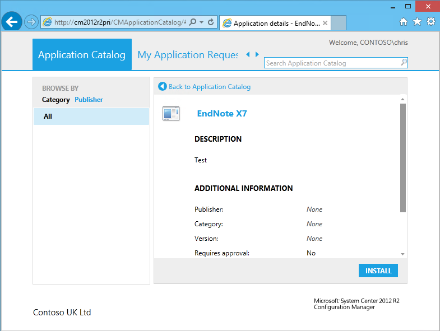Click the EndNote X7 application icon
Screen dimensions: 440x331
tap(171, 114)
